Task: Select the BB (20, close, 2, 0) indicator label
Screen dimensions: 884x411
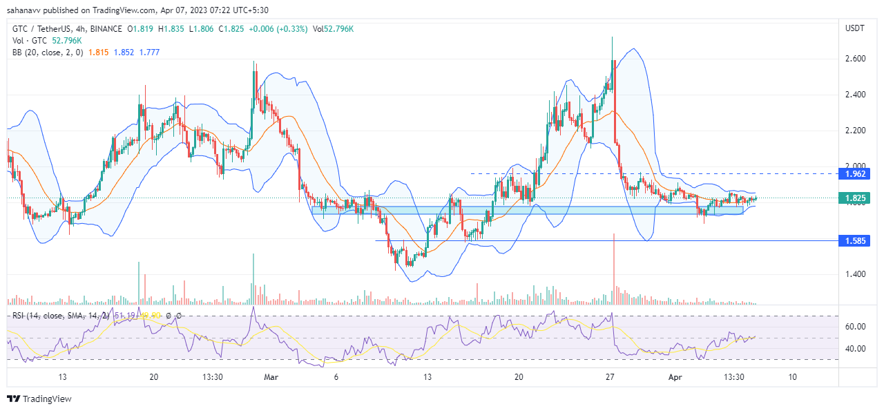Action: (46, 52)
